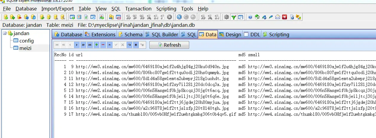Open the Tools menu
376x138 pixels.
coord(187,9)
